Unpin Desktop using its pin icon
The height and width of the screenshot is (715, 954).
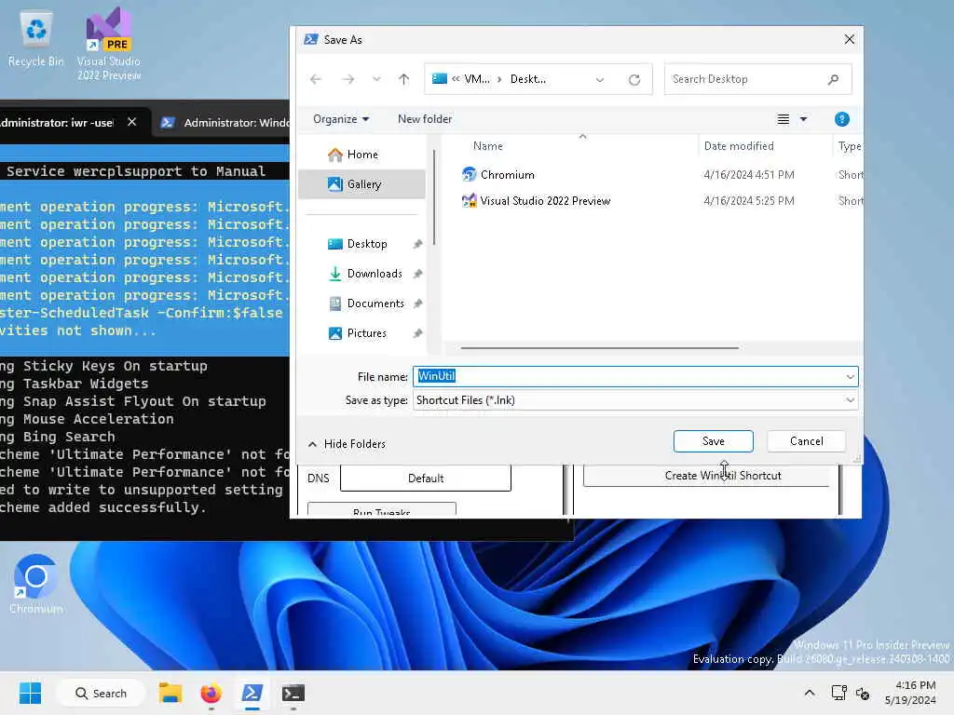pos(417,244)
